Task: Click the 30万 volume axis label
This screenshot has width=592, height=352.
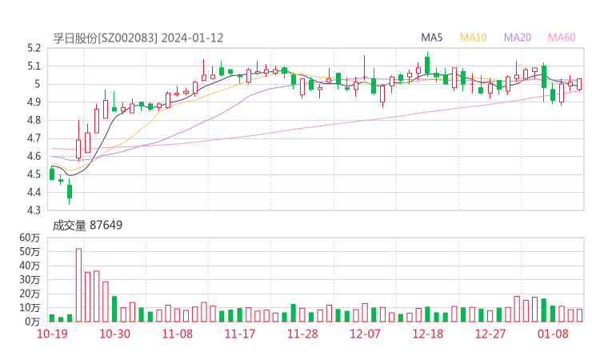Action: pyautogui.click(x=30, y=280)
